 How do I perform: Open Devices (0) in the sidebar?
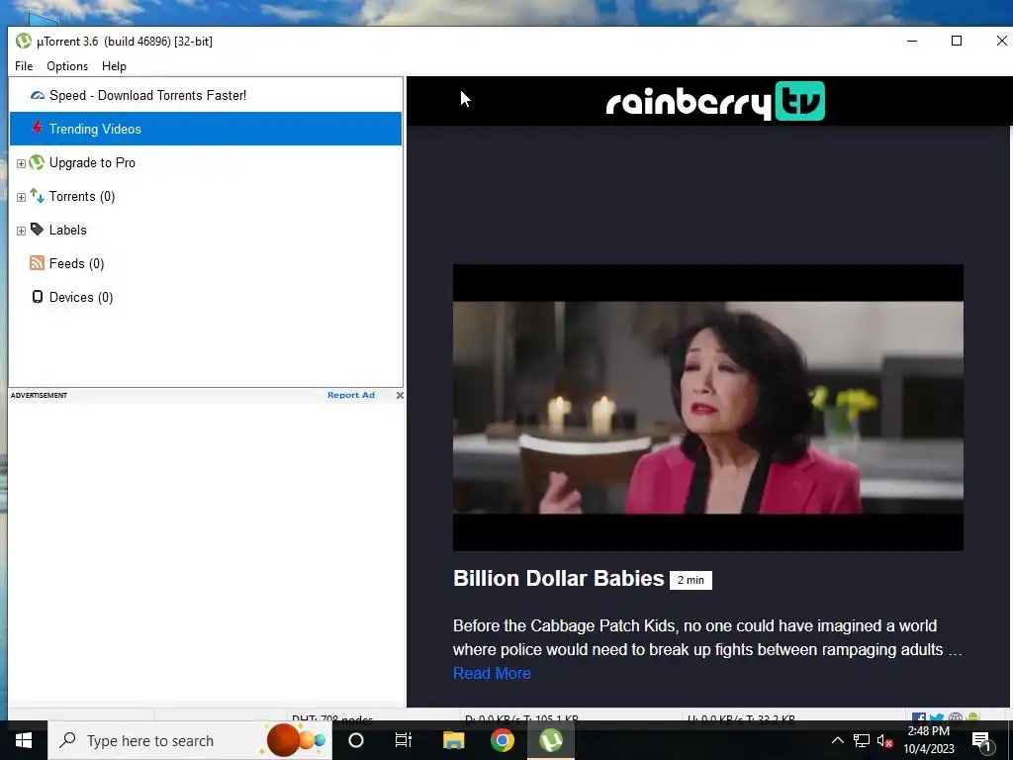pos(81,297)
